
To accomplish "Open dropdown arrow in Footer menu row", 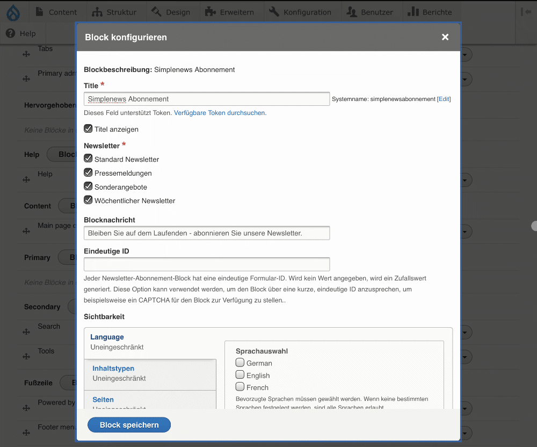I will point(466,433).
